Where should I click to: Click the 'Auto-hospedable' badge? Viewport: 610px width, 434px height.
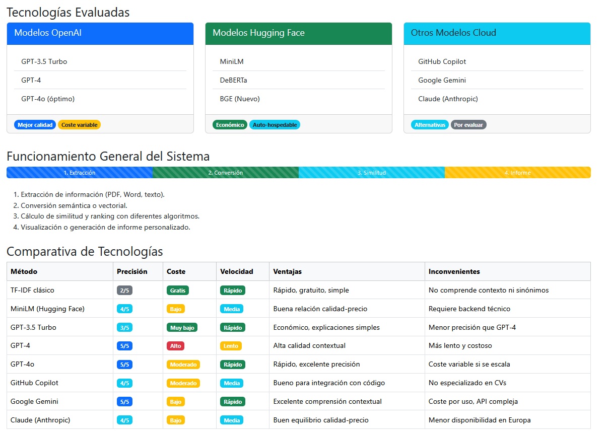pos(275,125)
